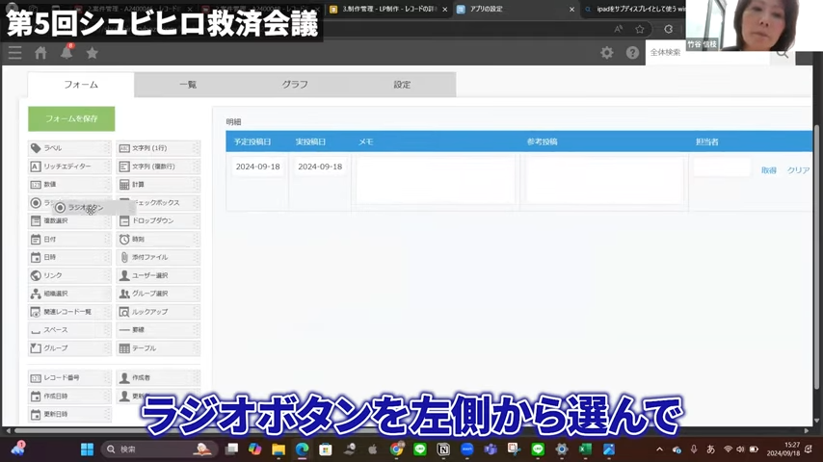
Task: Pick the スペース palette element
Action: [x=69, y=330]
